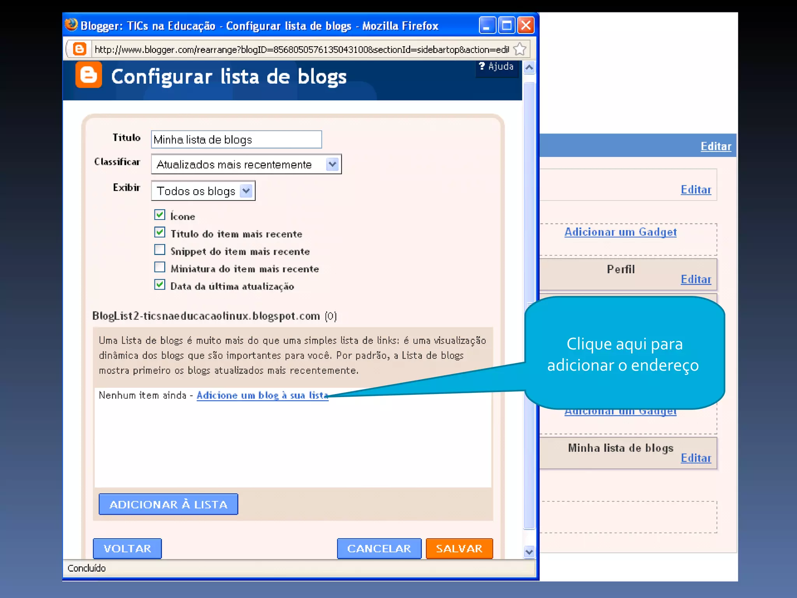Click the bookmark star icon
Image resolution: width=797 pixels, height=598 pixels.
[x=520, y=49]
